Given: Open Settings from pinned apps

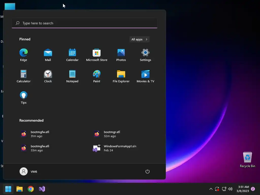Looking at the screenshot, I should tap(145, 55).
